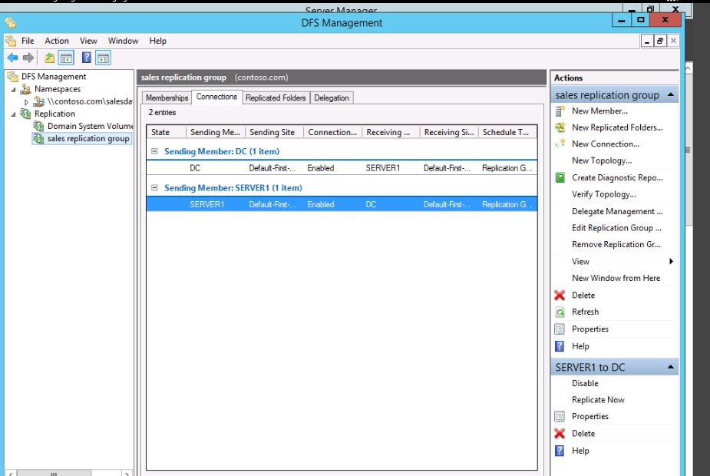This screenshot has width=710, height=476.
Task: Minimize the inner MDI child window
Action: click(x=648, y=41)
